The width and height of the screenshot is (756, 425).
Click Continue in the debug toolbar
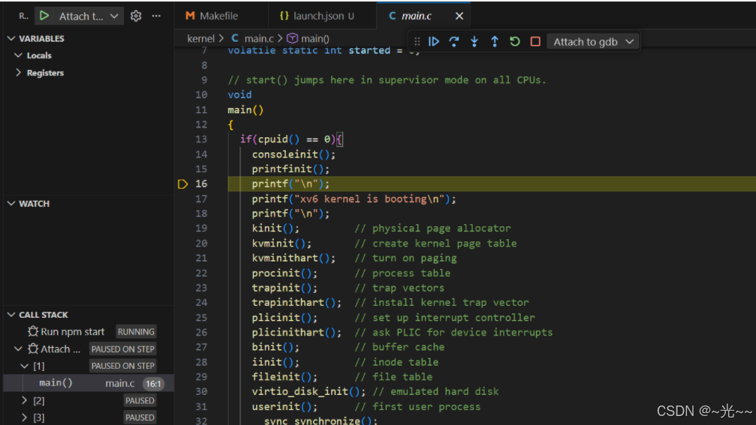coord(434,41)
